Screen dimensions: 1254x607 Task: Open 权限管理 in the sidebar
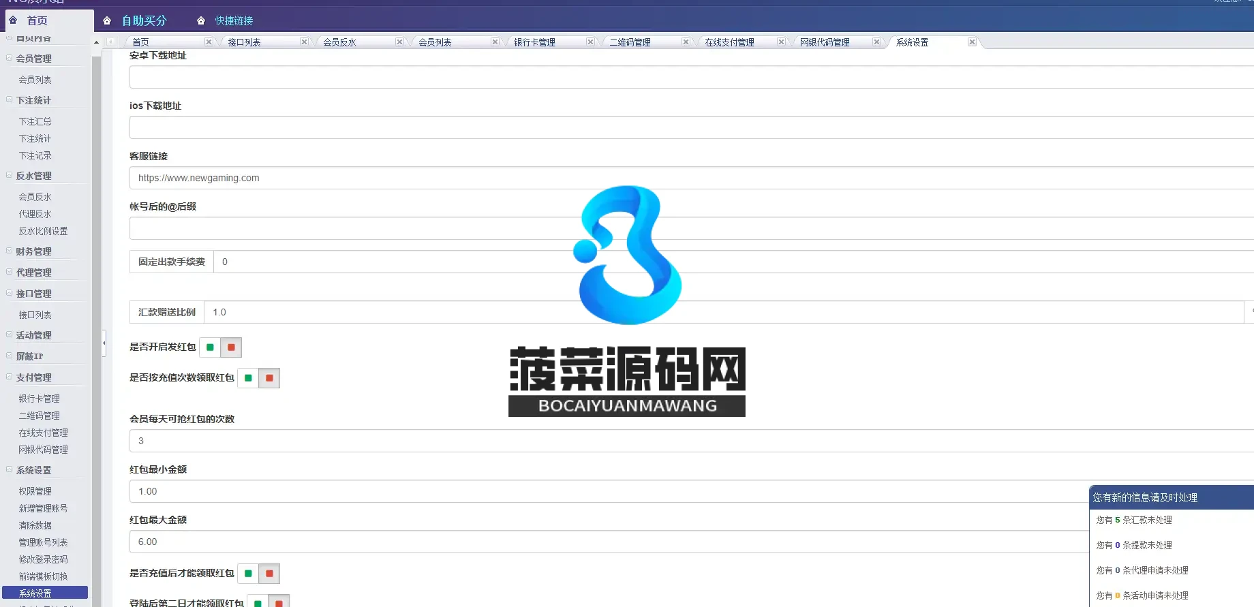[x=35, y=491]
